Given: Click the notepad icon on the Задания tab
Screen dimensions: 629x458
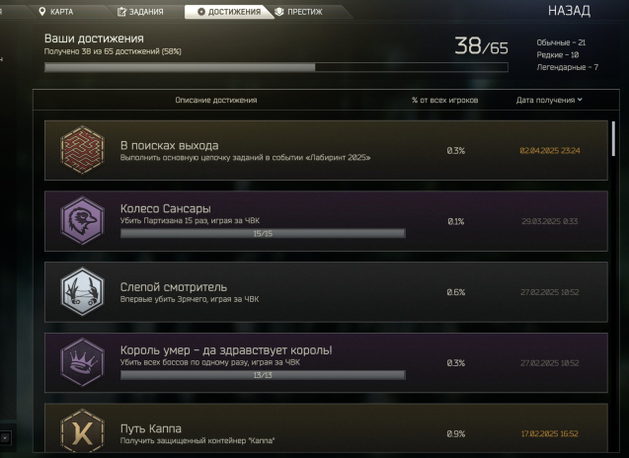Looking at the screenshot, I should [x=121, y=12].
